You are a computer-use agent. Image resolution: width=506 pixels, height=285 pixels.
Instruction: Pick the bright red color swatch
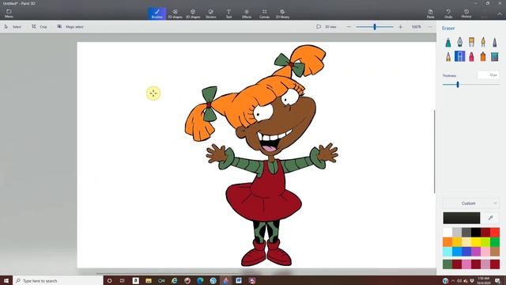tap(495, 232)
